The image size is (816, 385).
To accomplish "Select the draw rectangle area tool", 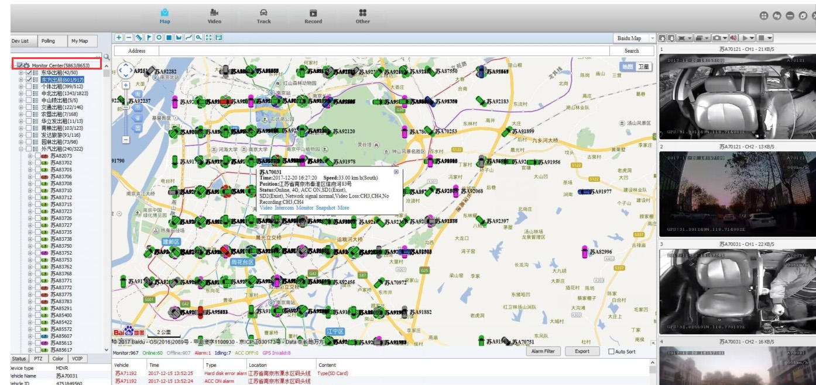I will tap(169, 37).
